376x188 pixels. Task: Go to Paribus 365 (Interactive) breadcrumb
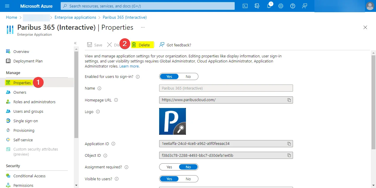[x=125, y=17]
